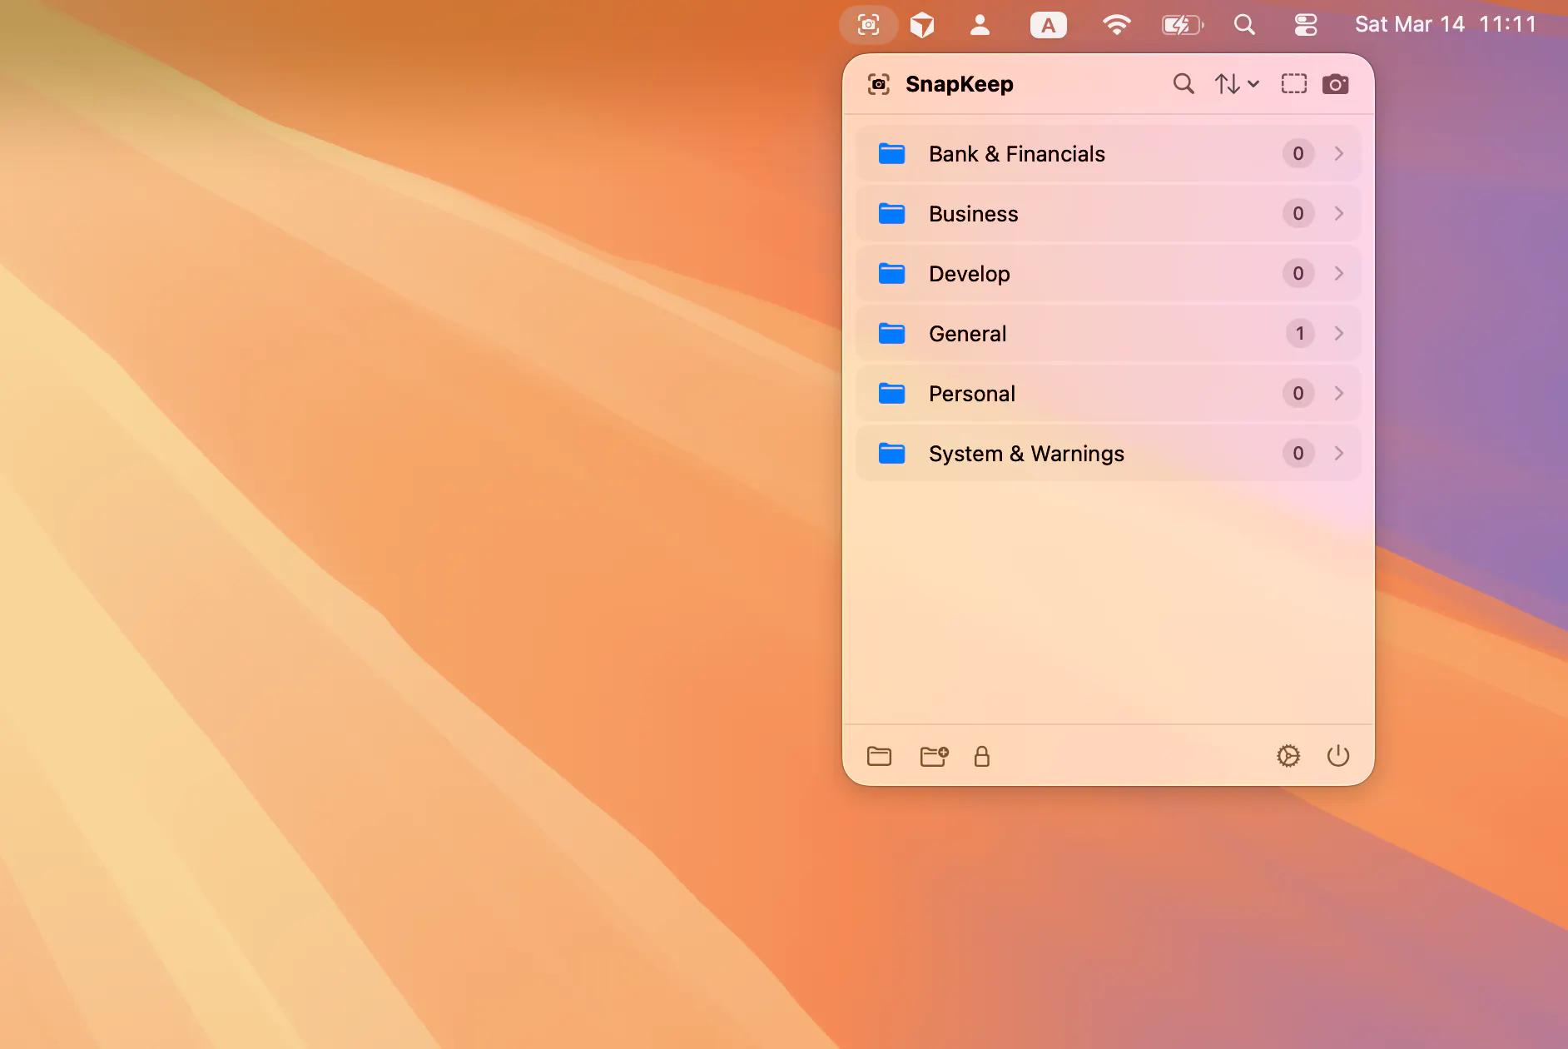1568x1049 pixels.
Task: Open macOS Control Center
Action: point(1306,25)
